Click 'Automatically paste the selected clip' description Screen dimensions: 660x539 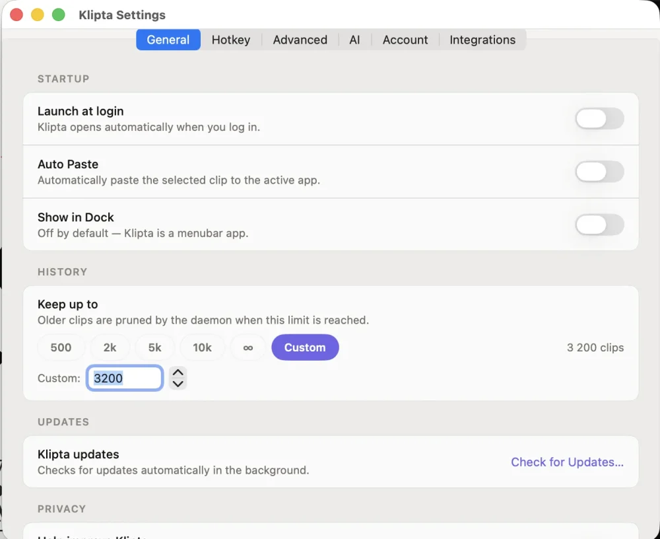(179, 180)
